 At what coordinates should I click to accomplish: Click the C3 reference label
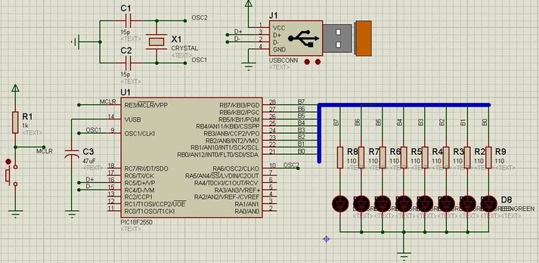pyautogui.click(x=88, y=151)
